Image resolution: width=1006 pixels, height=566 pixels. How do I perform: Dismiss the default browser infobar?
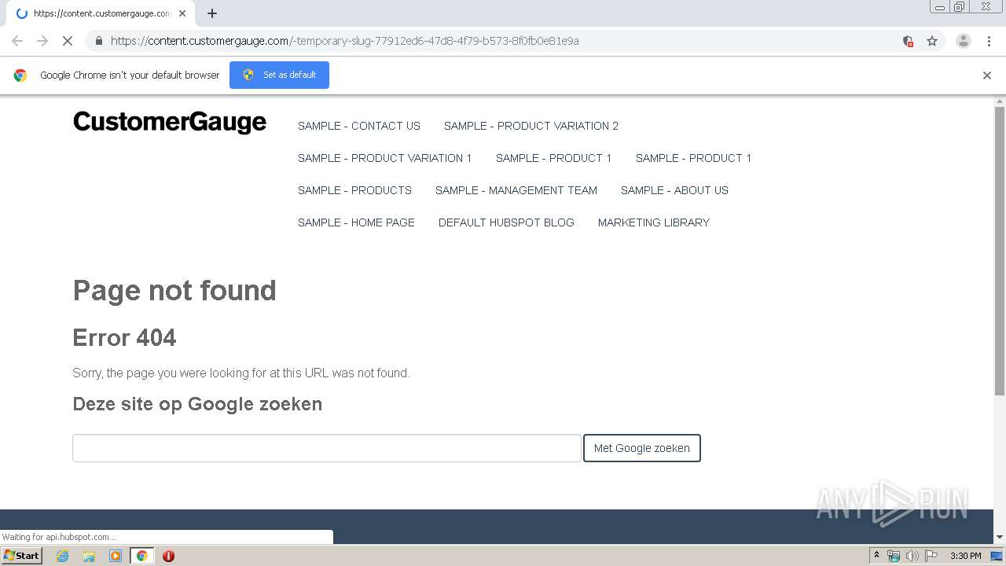[987, 75]
